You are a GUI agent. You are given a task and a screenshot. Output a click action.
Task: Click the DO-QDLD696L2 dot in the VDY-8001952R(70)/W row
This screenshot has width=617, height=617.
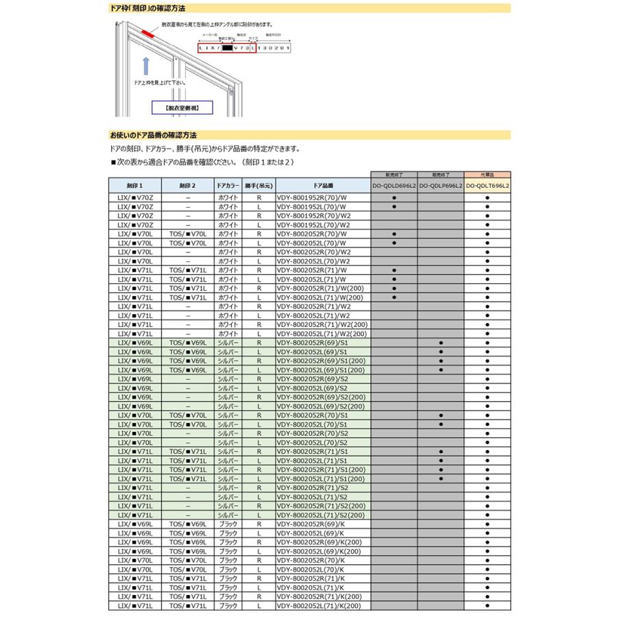(x=394, y=197)
